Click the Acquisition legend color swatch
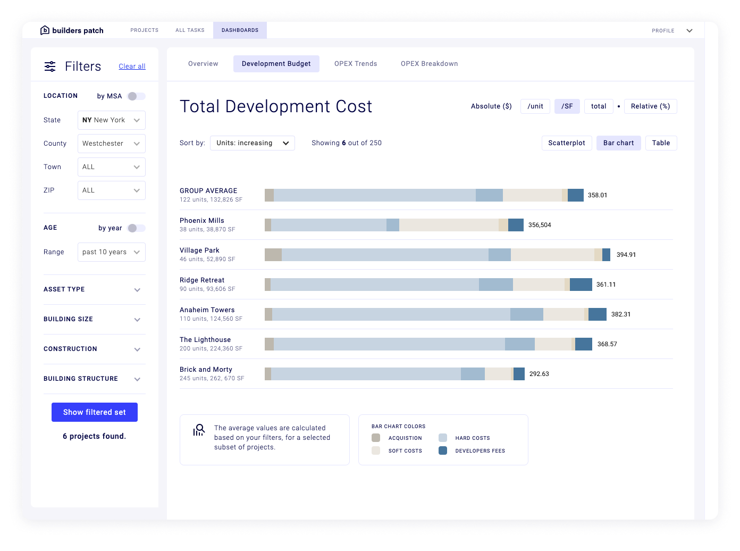Viewport: 740px width, 551px height. click(376, 438)
